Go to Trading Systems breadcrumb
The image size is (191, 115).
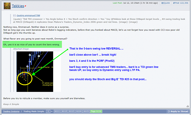[11, 111]
